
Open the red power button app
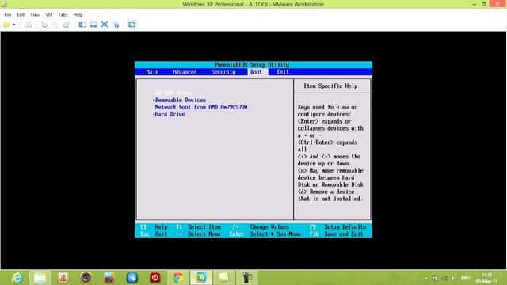(x=155, y=278)
